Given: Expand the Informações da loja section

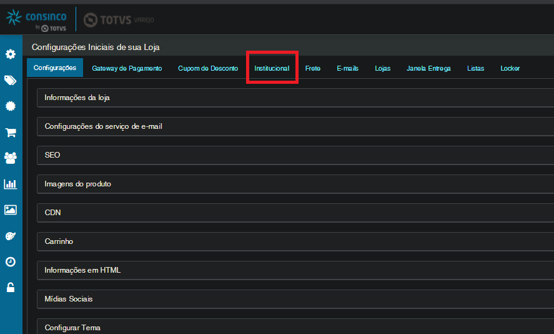Looking at the screenshot, I should point(295,98).
